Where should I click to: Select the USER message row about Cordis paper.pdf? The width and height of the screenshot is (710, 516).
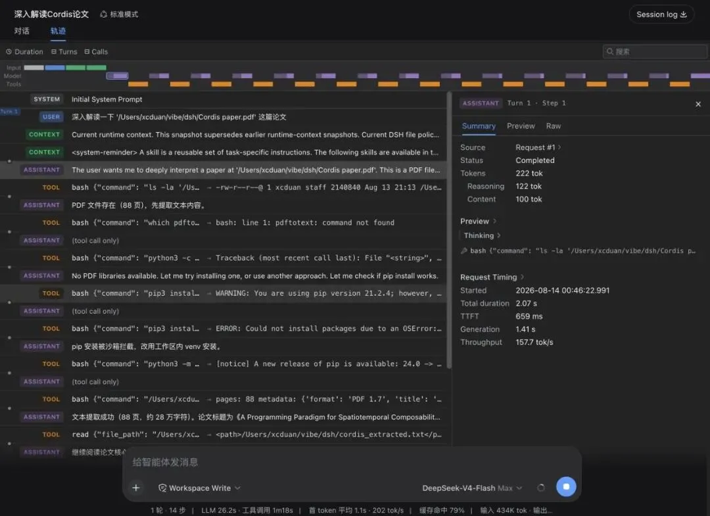pos(224,117)
